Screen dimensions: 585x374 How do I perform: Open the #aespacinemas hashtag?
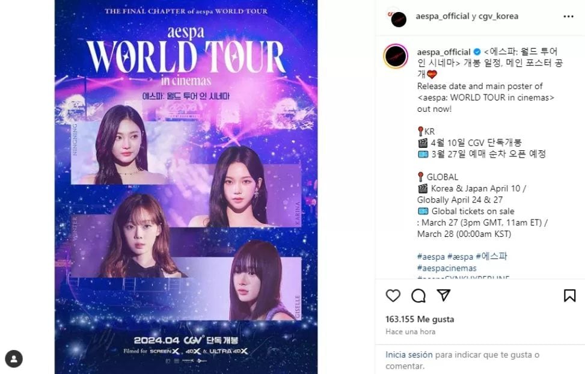(447, 268)
